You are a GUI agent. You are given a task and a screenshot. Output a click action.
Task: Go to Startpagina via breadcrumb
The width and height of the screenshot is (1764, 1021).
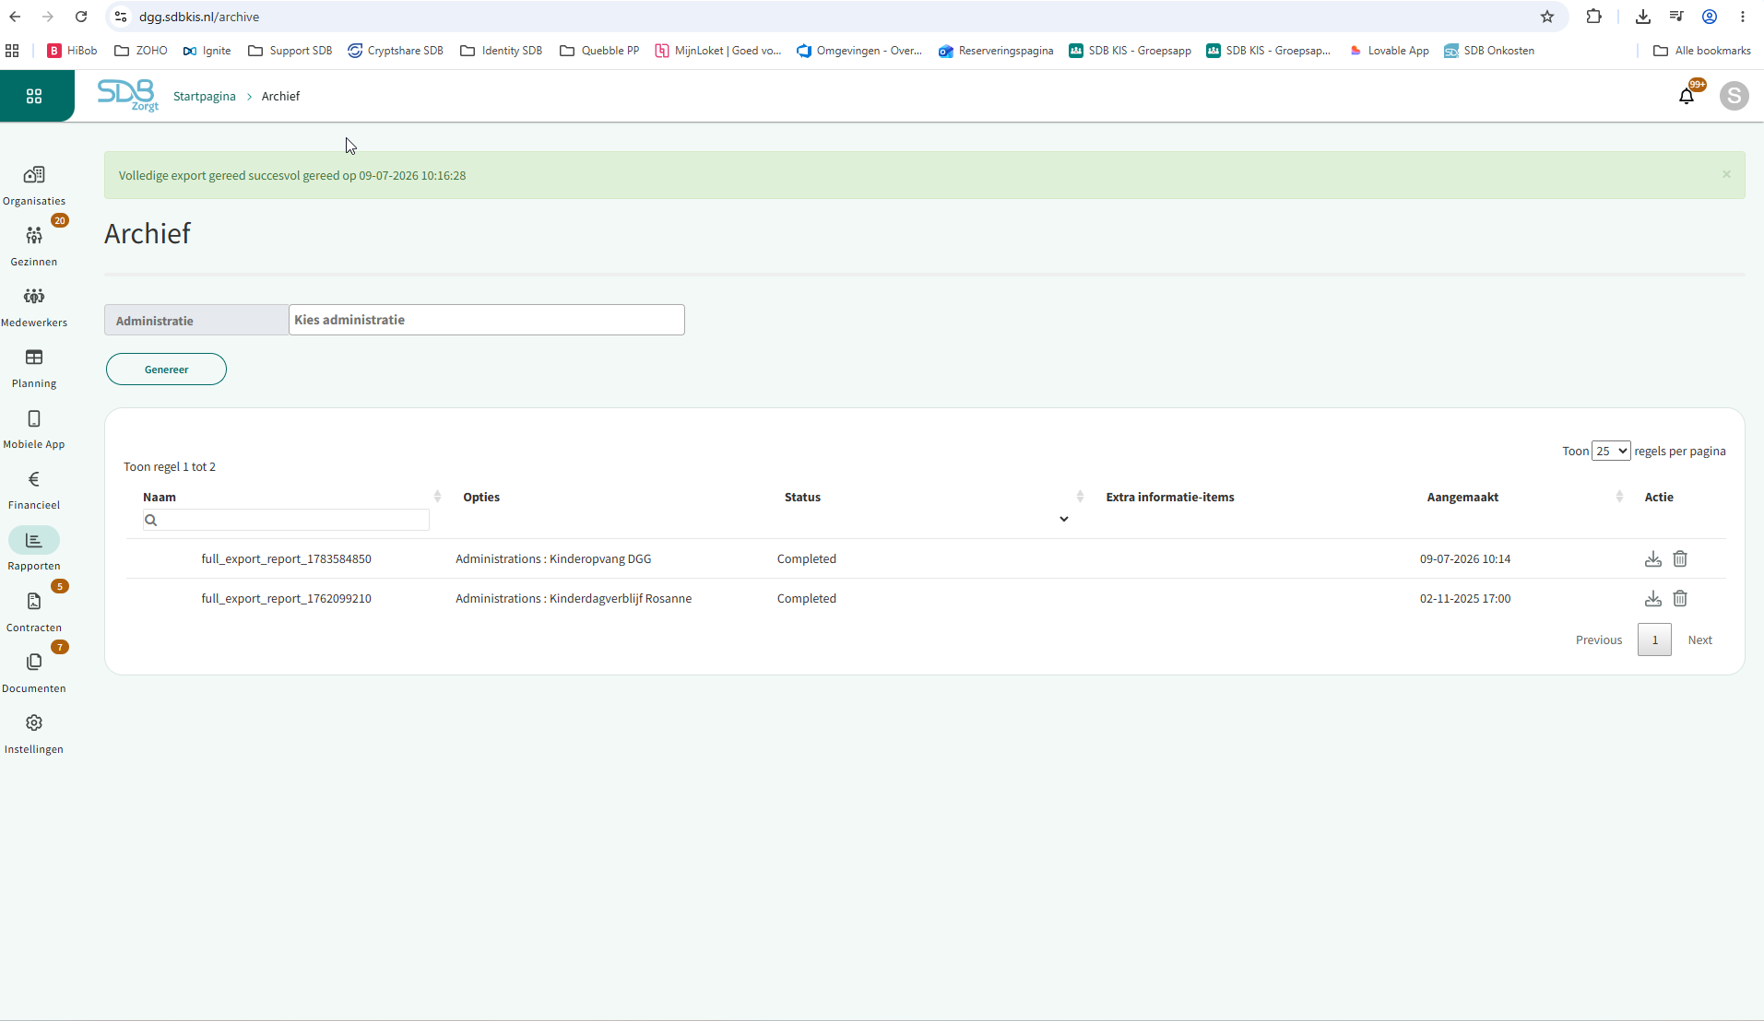205,96
